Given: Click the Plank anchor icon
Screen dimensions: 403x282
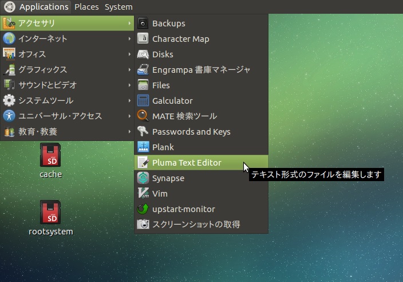Looking at the screenshot, I should click(143, 147).
